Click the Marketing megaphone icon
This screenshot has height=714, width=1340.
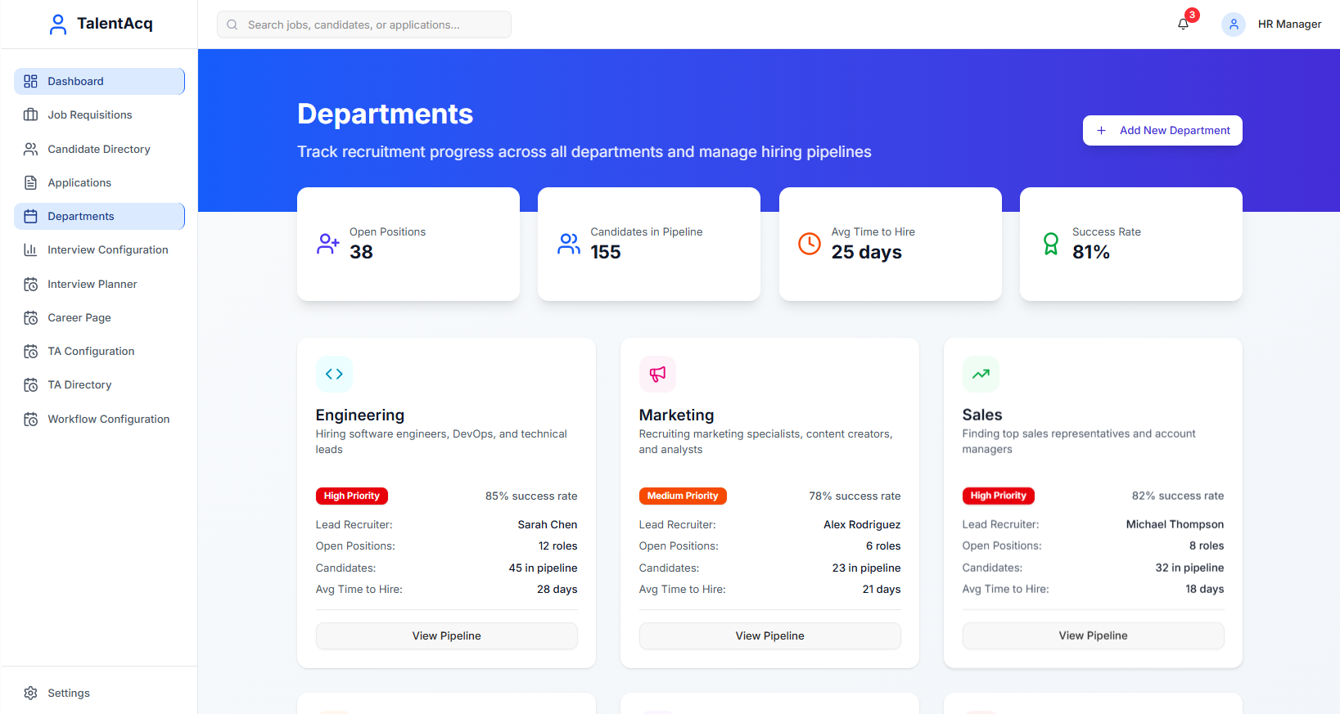click(x=657, y=374)
